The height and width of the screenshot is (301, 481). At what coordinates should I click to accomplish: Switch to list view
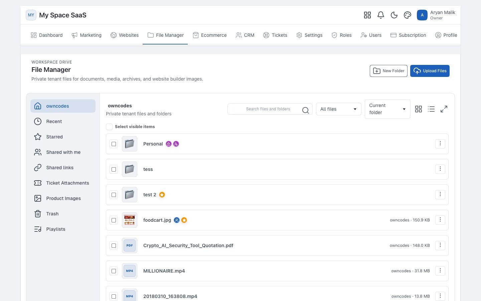[431, 109]
